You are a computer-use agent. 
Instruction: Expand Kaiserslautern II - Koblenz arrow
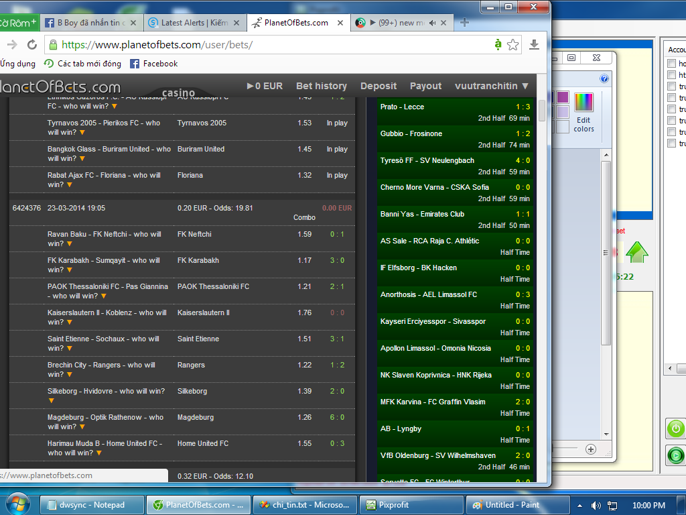[x=70, y=323]
